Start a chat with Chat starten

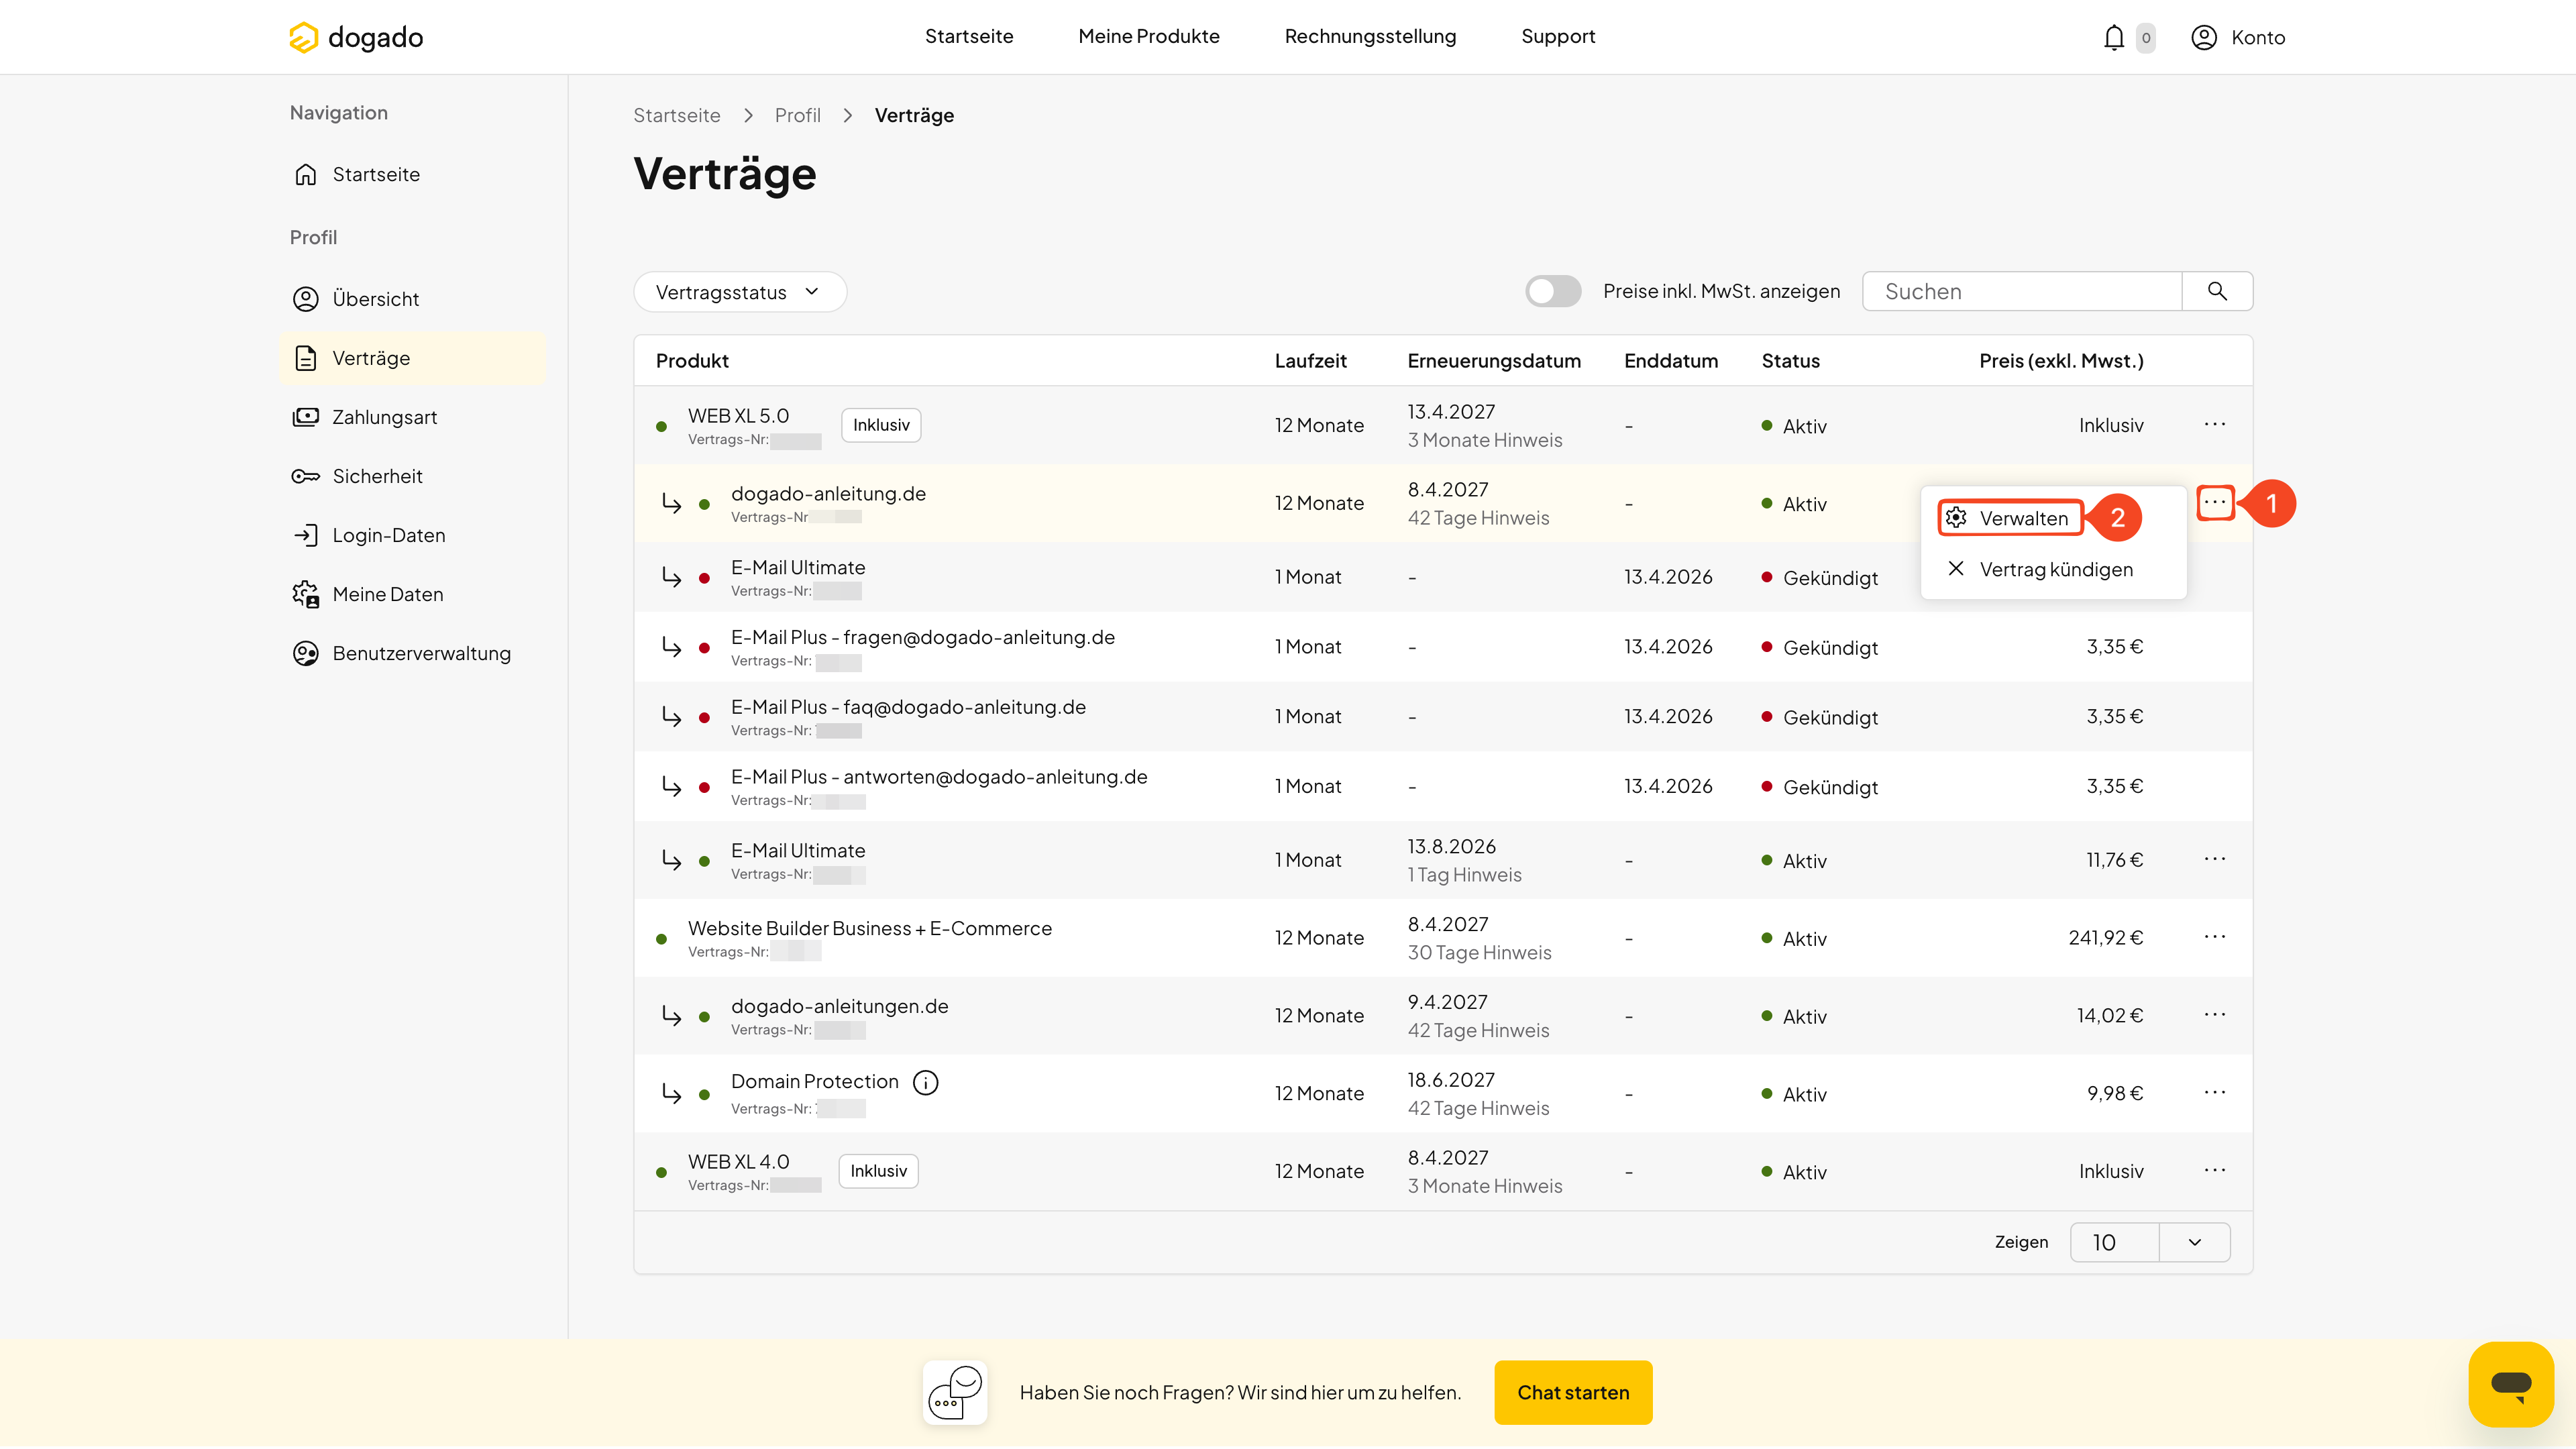[x=1573, y=1392]
